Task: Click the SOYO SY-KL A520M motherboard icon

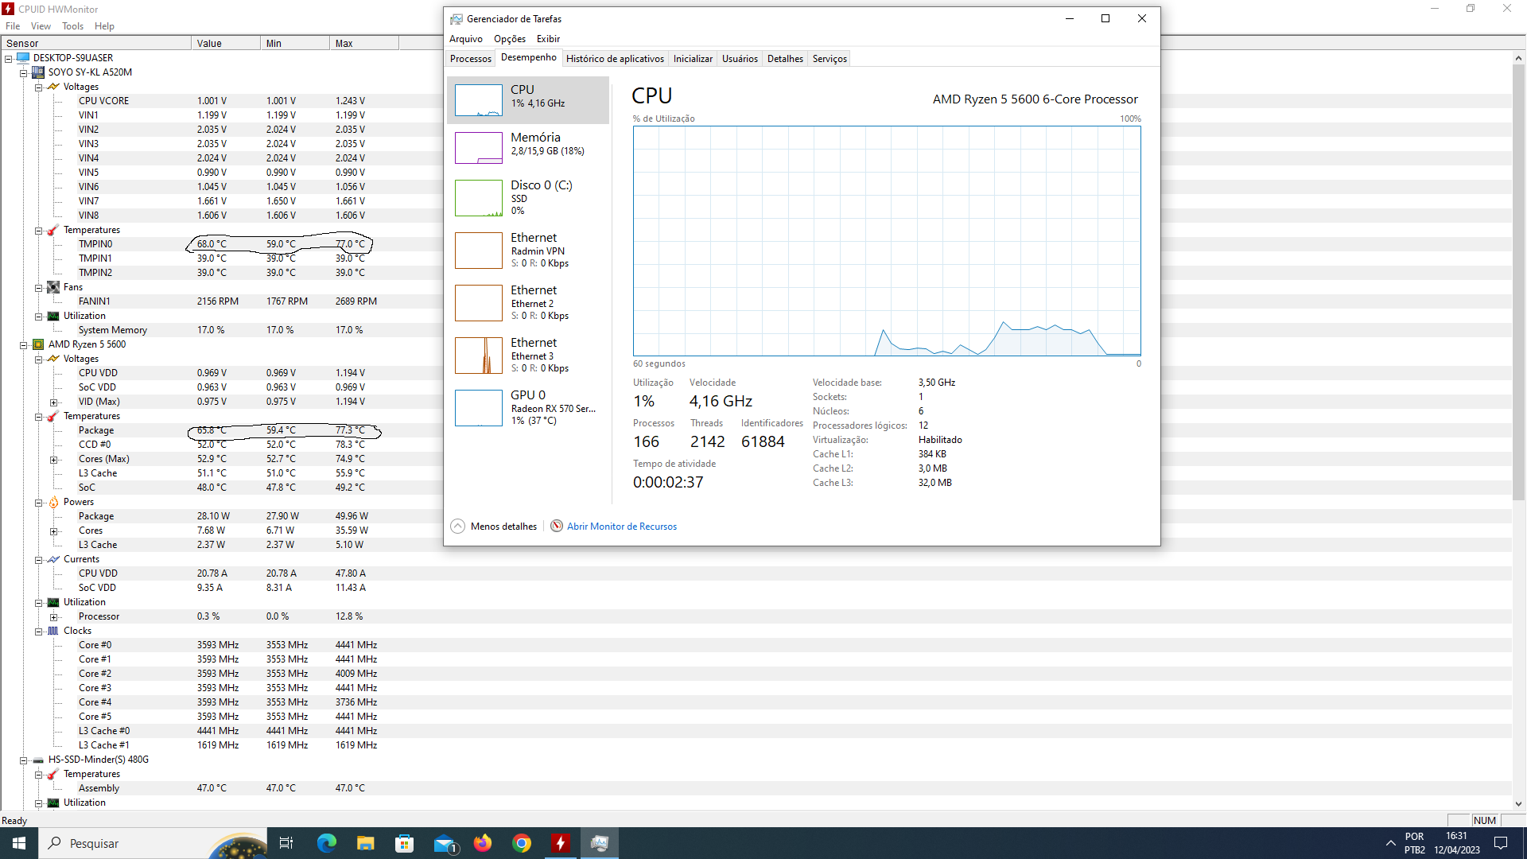Action: (38, 72)
